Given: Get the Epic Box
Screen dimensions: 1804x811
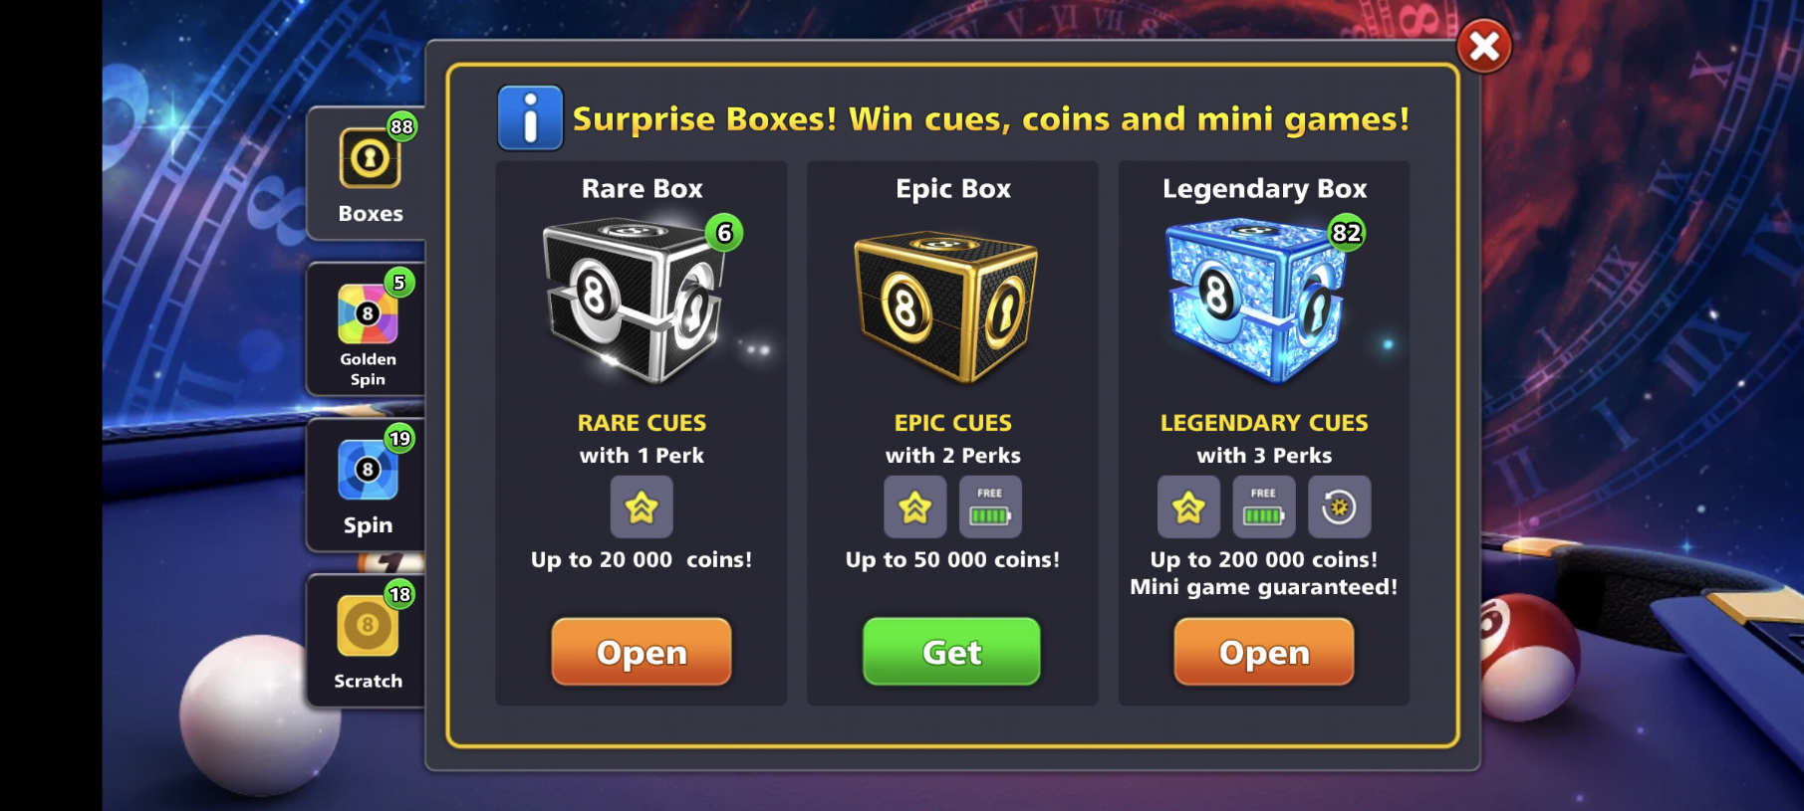Looking at the screenshot, I should click(x=952, y=652).
